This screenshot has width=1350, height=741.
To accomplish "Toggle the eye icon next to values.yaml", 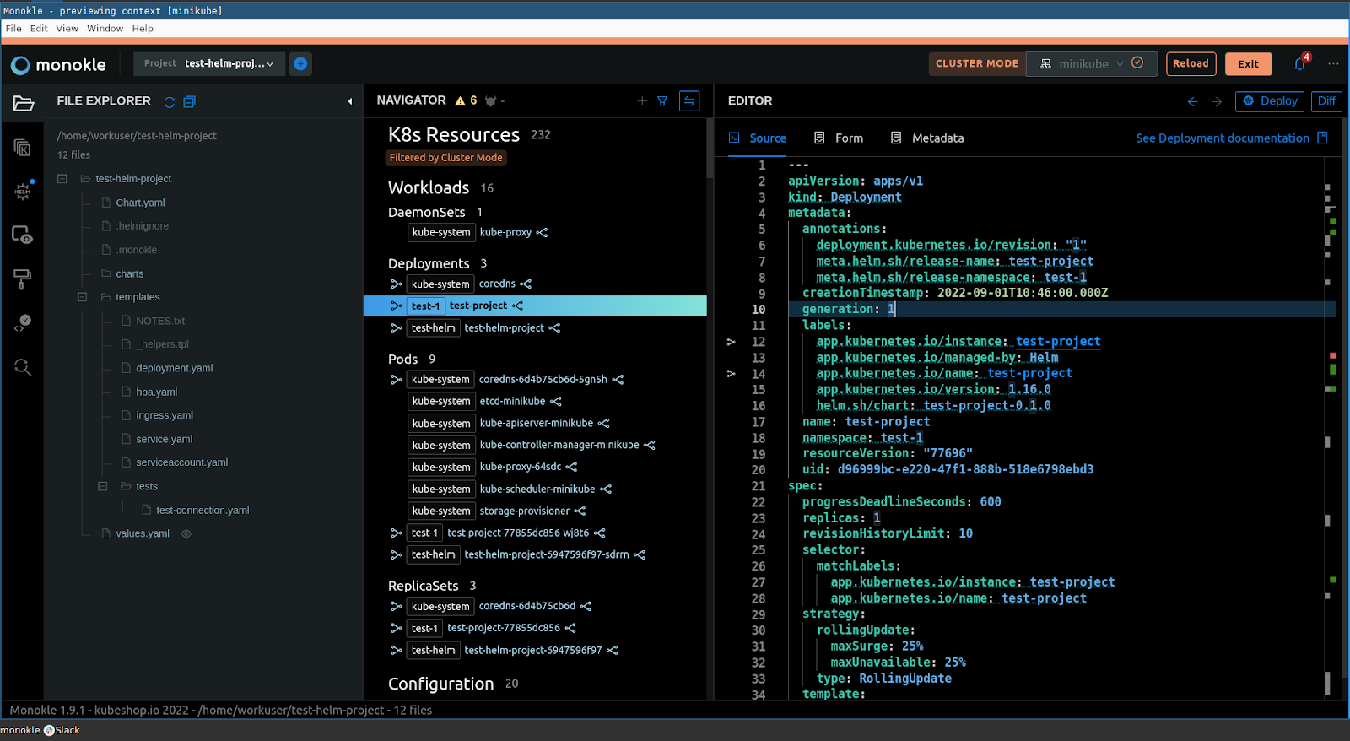I will [186, 534].
